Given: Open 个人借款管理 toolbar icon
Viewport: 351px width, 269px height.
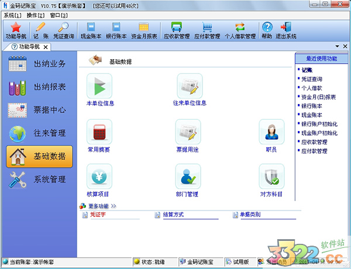Looking at the screenshot, I should click(240, 30).
